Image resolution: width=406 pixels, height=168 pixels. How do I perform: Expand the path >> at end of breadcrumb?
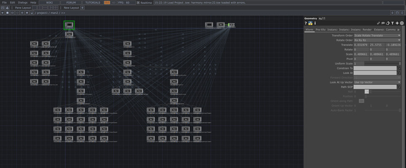click(63, 13)
